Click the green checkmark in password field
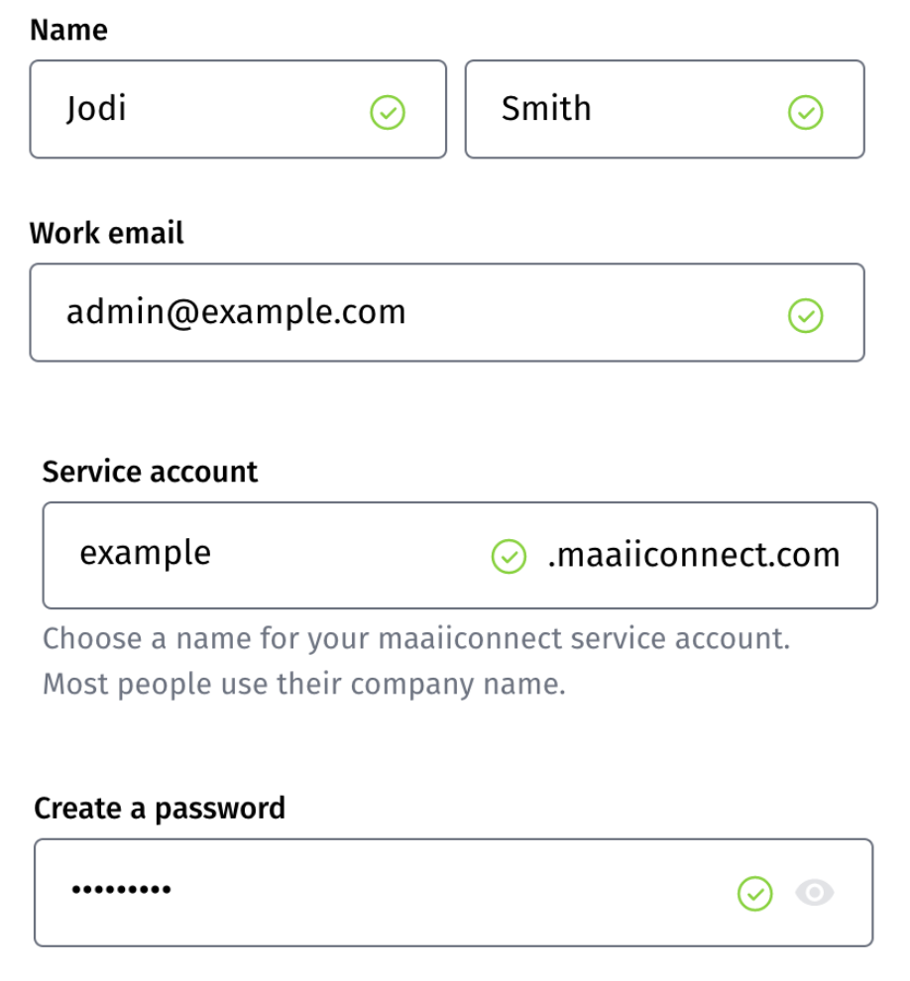 coord(754,894)
